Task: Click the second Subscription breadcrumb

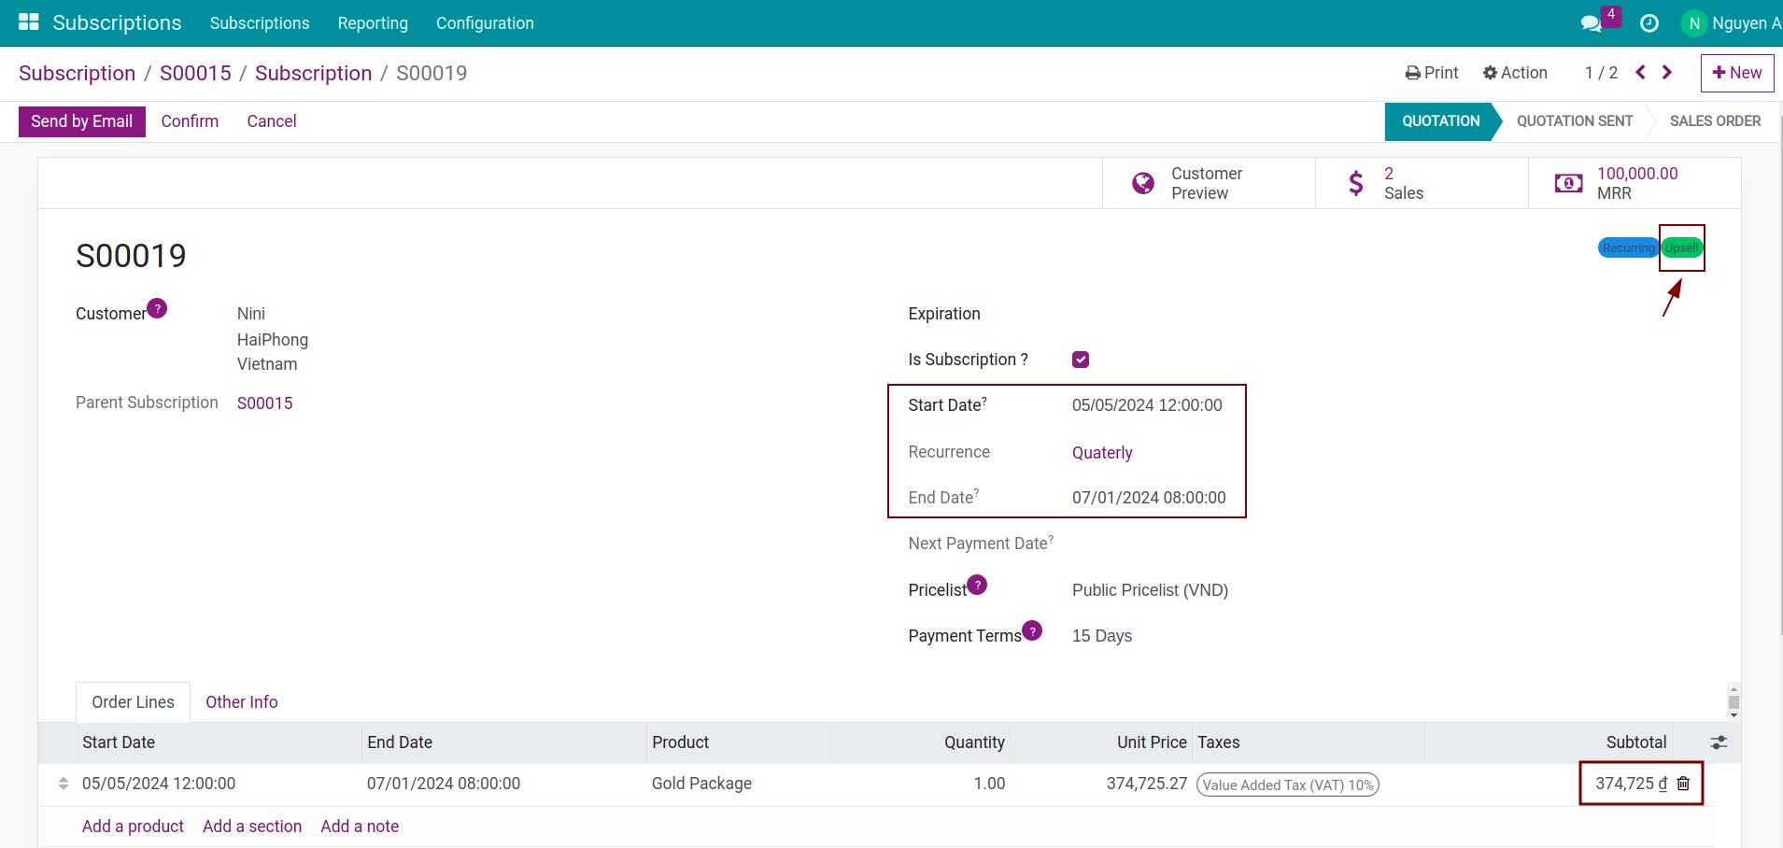Action: 313,73
